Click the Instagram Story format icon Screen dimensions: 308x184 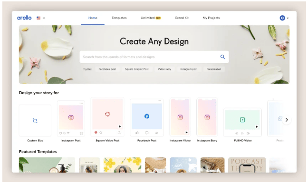[207, 117]
